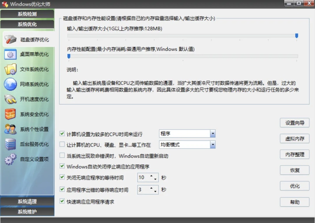315x223 pixels.
Task: Click the 设置向导 button
Action: coord(295,123)
